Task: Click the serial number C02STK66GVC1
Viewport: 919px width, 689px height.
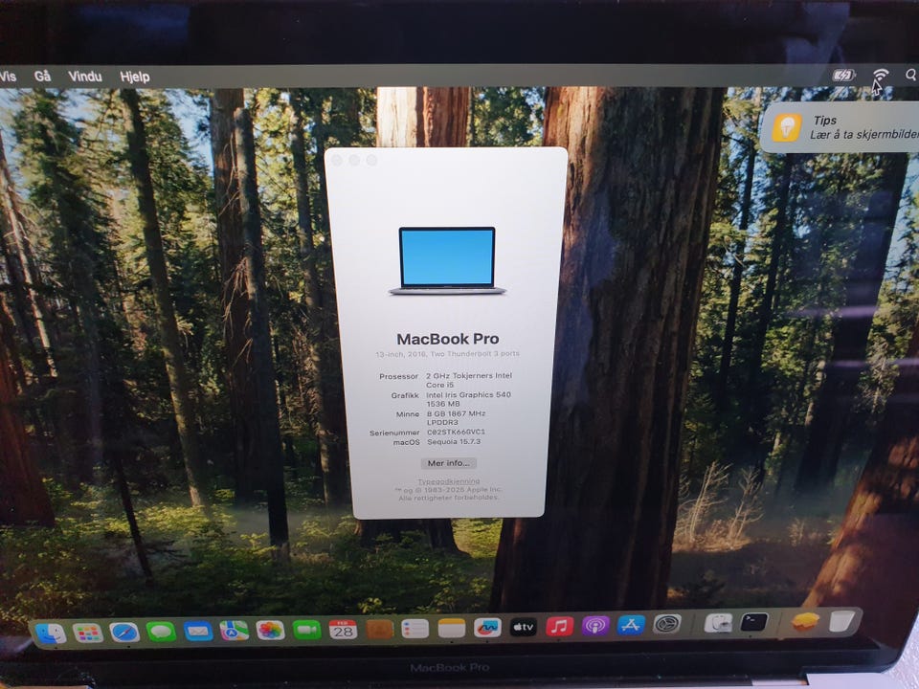Action: [x=456, y=432]
